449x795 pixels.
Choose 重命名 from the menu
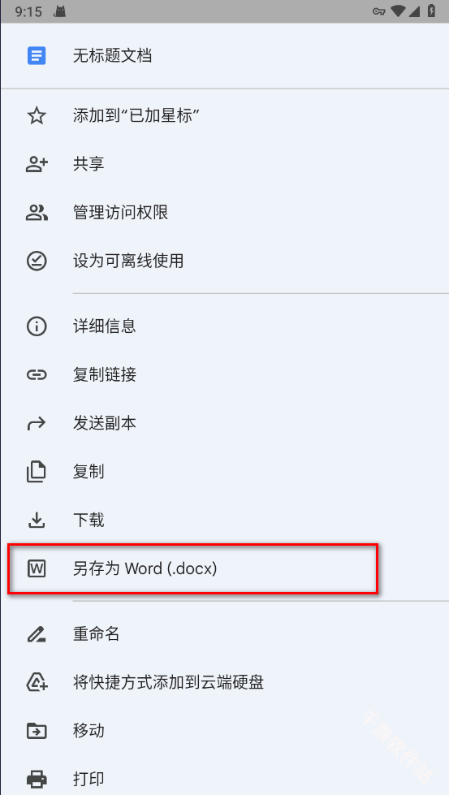pyautogui.click(x=224, y=633)
